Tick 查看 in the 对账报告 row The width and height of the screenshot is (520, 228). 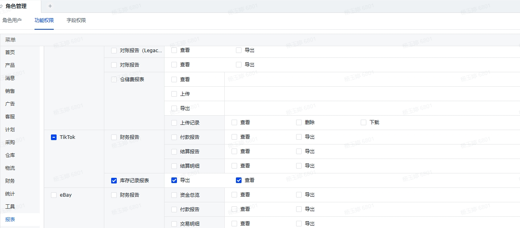coord(174,65)
